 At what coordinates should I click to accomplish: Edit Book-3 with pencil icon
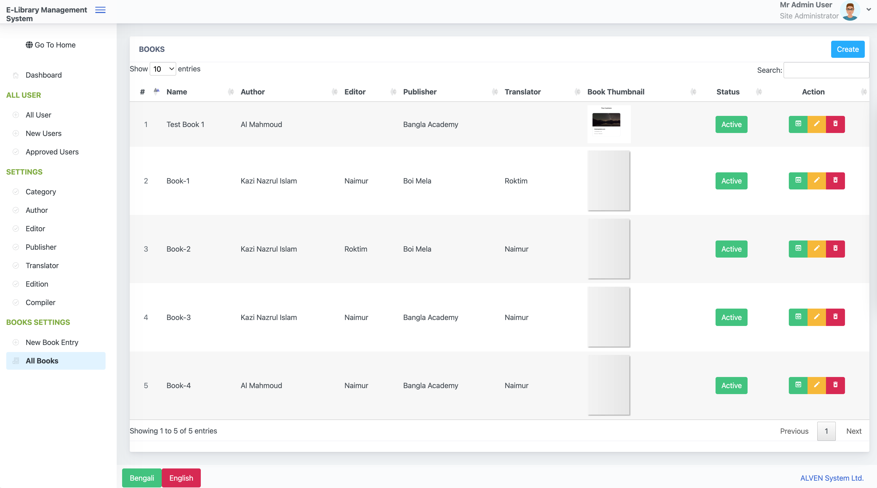coord(817,317)
